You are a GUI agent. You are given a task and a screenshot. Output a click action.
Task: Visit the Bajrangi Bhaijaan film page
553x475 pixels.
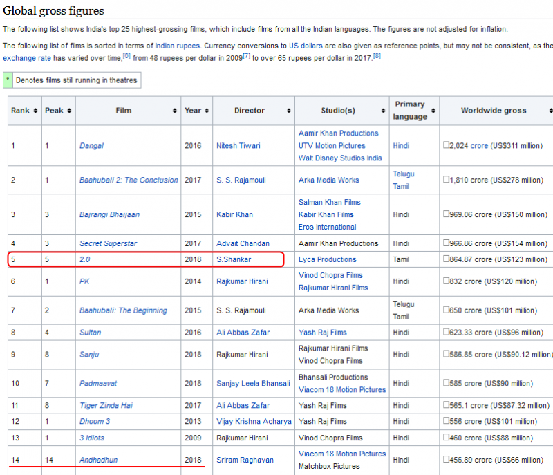click(109, 215)
